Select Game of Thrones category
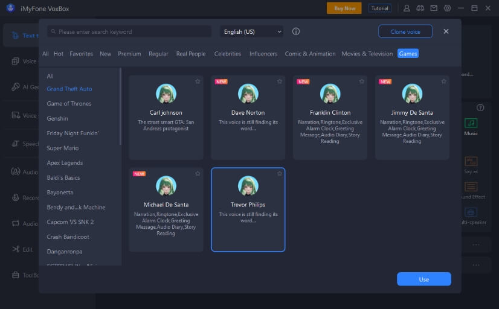The height and width of the screenshot is (309, 499). 69,104
